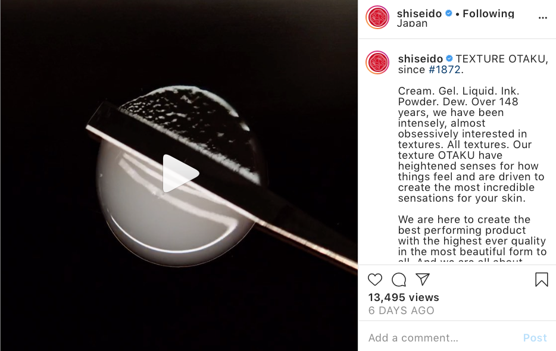Viewport: 556px width, 351px height.
Task: Open the 6 DAYS AGO timestamp
Action: [x=401, y=311]
